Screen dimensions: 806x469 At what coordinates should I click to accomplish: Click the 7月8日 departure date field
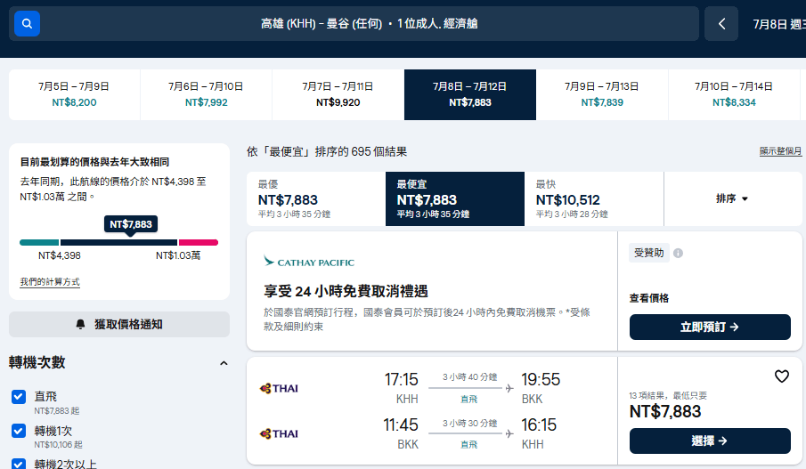click(x=779, y=24)
